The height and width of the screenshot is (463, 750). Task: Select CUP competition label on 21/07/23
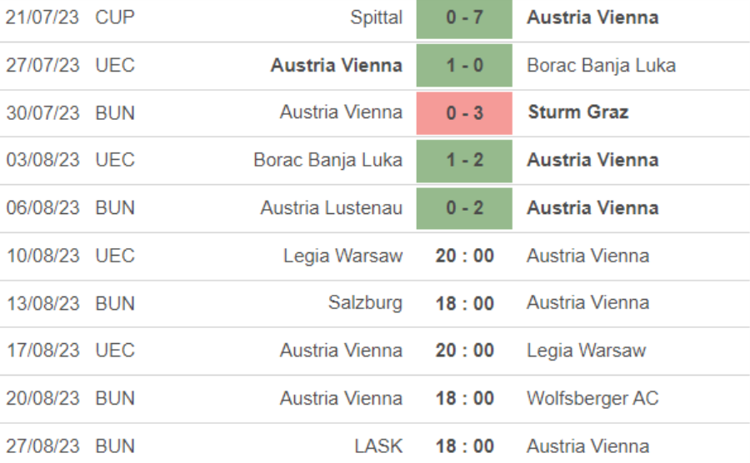point(115,17)
